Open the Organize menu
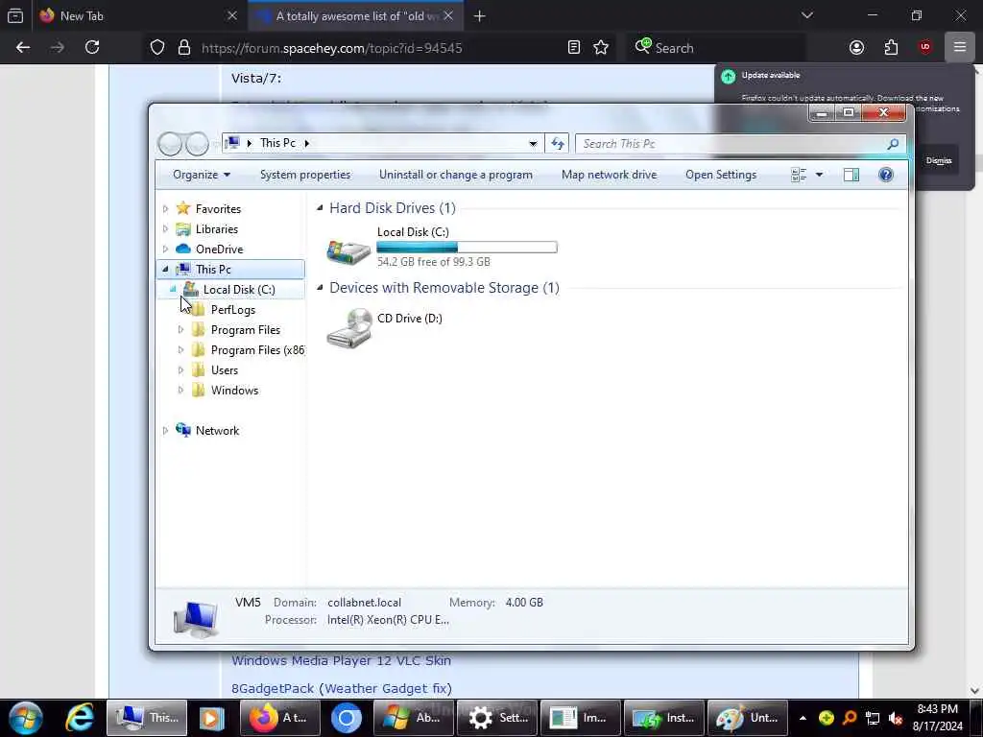 (x=202, y=175)
